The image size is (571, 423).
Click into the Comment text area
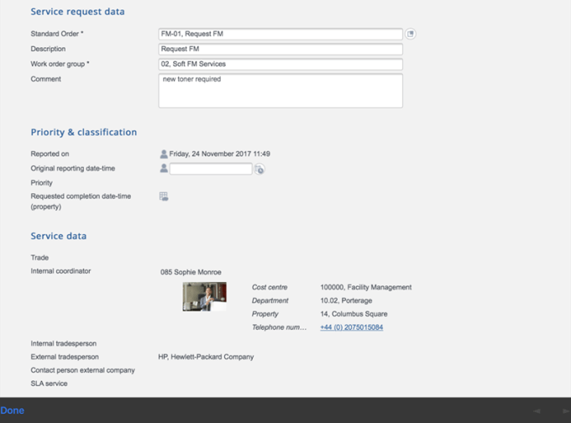[280, 91]
